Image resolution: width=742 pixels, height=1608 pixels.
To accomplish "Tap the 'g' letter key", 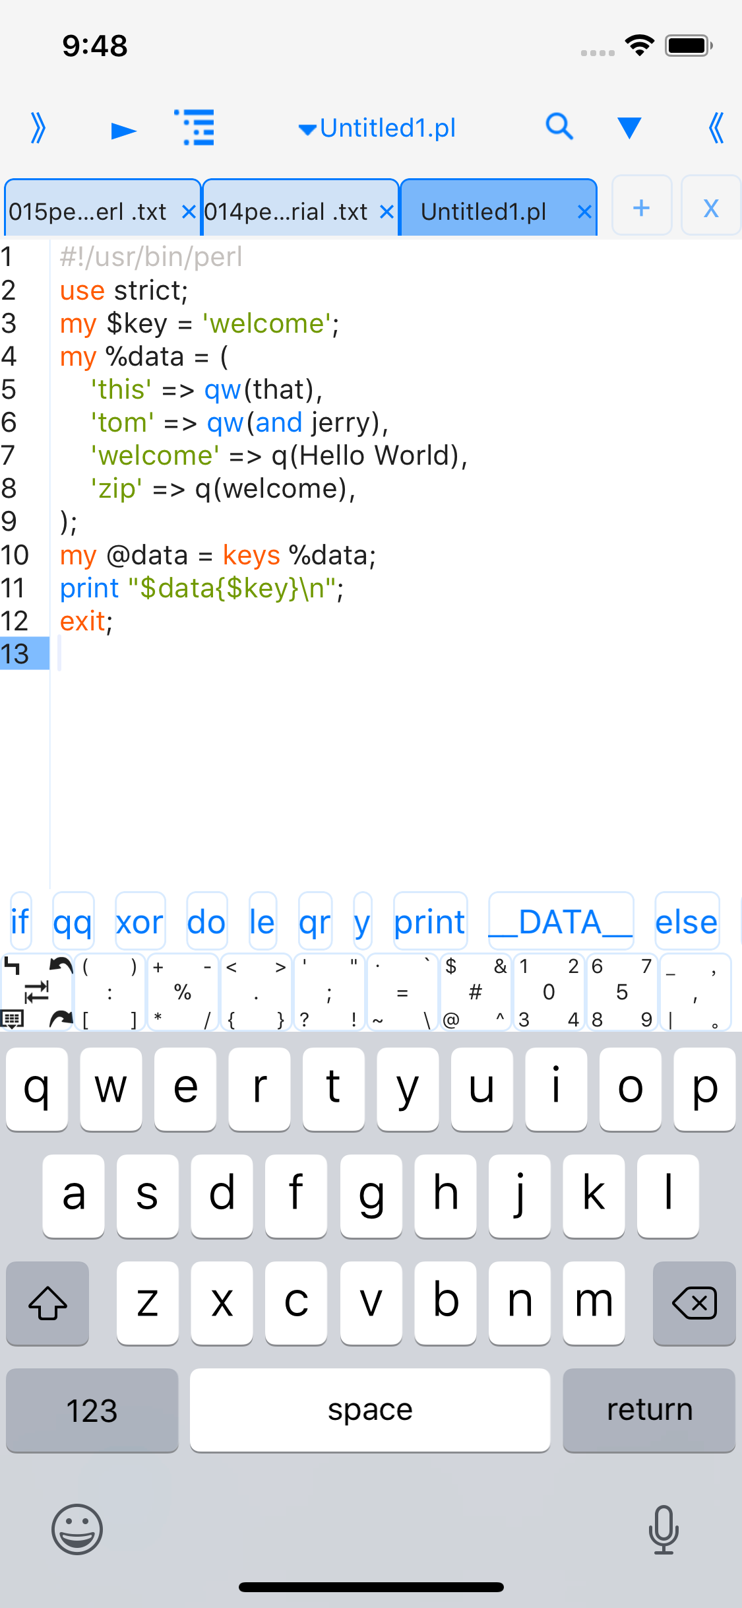I will pyautogui.click(x=371, y=1196).
